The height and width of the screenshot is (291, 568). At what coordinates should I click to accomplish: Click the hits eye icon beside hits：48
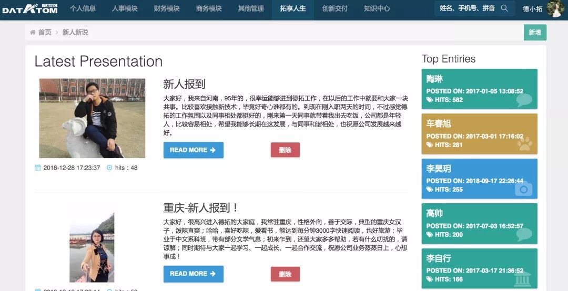[x=109, y=168]
